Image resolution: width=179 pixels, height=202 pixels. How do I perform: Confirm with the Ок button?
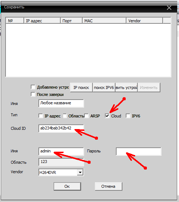(x=67, y=186)
